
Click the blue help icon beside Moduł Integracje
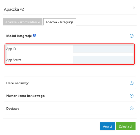point(34,35)
